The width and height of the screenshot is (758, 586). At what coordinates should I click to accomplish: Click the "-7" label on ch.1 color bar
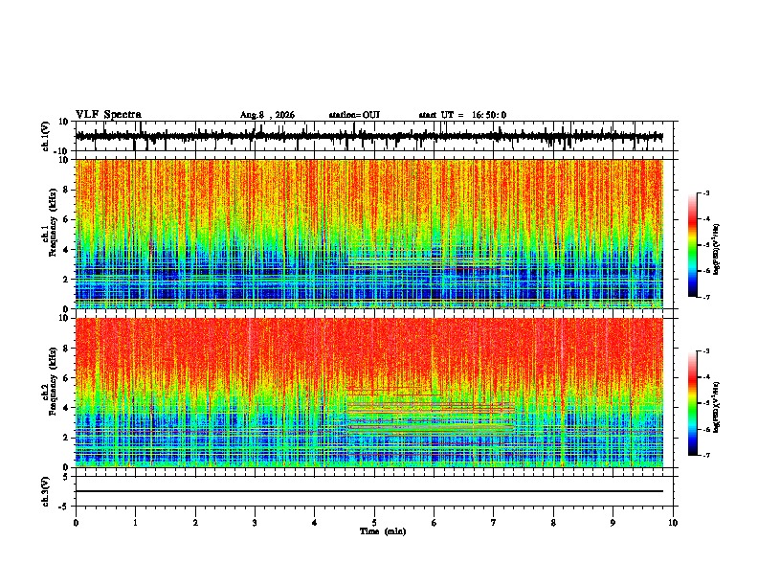(705, 297)
